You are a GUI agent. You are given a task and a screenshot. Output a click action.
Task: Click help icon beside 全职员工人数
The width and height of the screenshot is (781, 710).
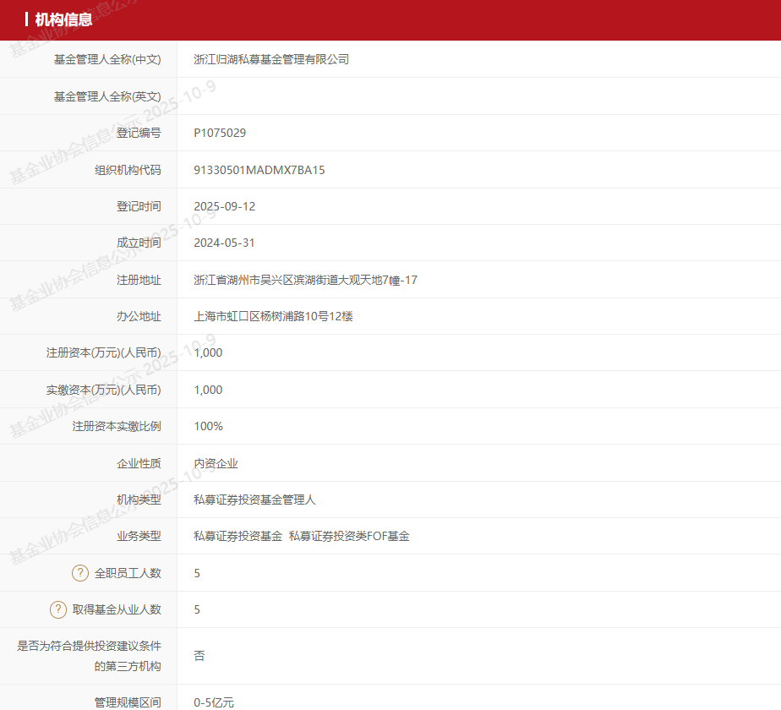(x=80, y=573)
